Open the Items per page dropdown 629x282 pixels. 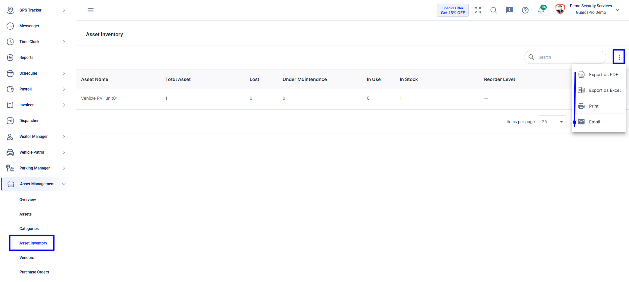(x=552, y=122)
